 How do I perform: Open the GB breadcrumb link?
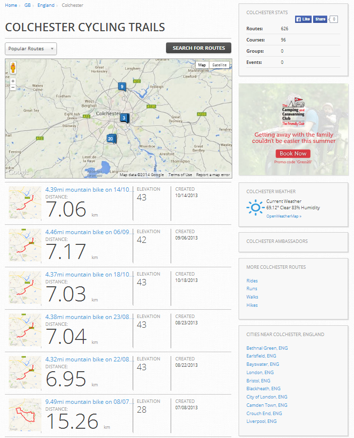coord(27,5)
